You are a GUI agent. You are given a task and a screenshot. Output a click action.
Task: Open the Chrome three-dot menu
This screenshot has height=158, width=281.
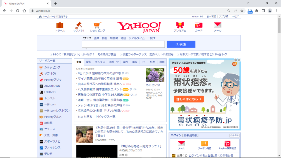pyautogui.click(x=277, y=11)
